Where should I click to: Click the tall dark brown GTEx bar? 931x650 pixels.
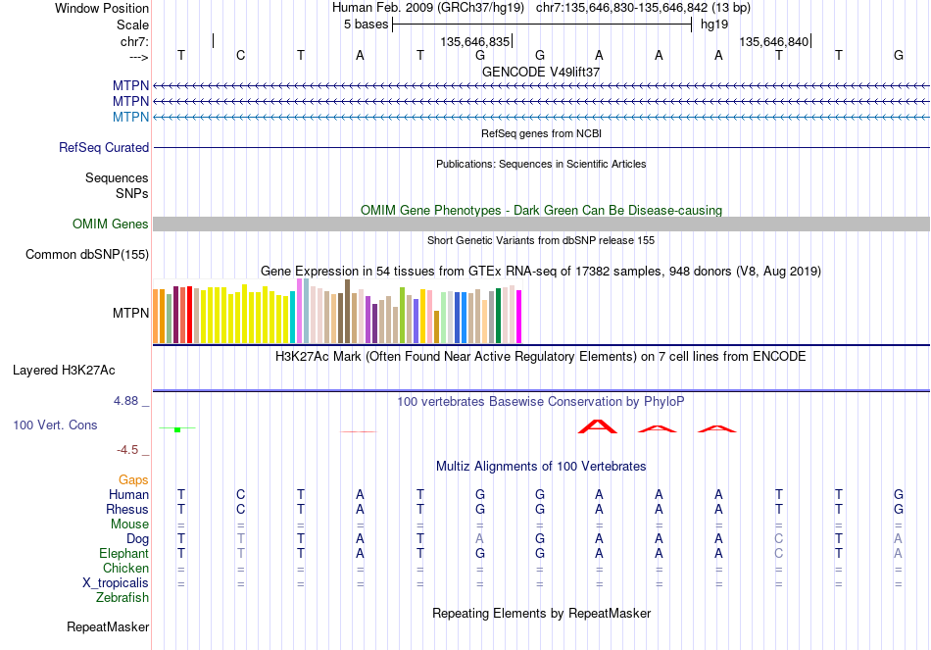[347, 312]
